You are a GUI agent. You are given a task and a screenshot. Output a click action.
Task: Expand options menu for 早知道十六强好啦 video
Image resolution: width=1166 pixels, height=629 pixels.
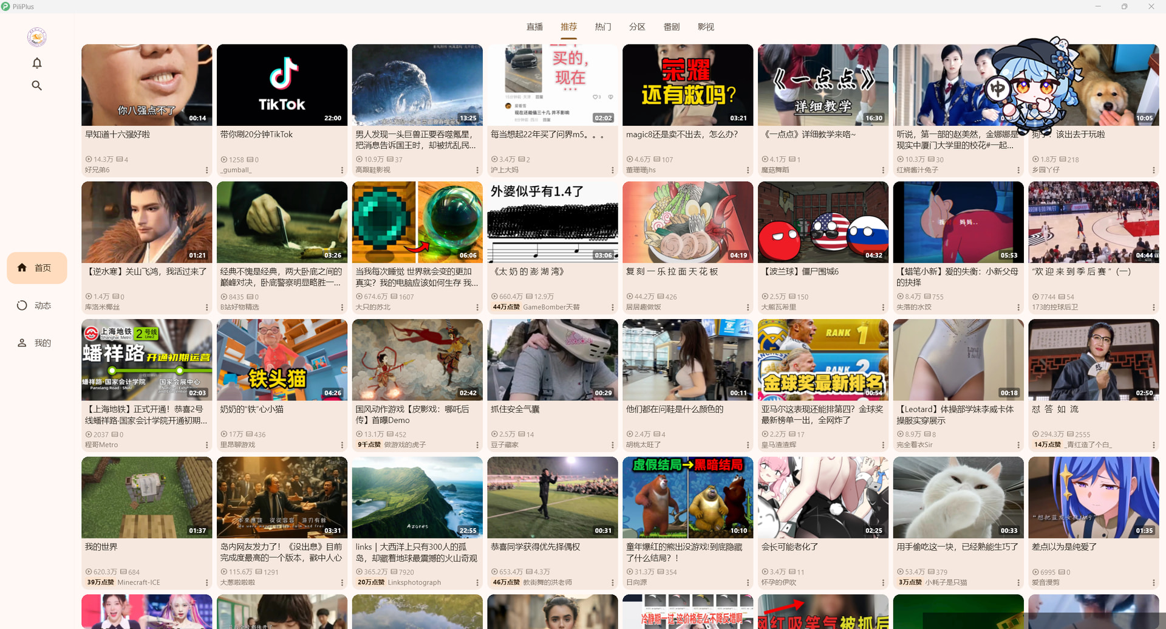click(x=206, y=170)
